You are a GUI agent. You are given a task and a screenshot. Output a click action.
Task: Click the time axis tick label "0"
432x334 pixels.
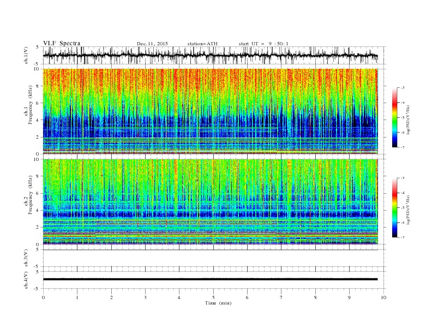[x=43, y=297]
